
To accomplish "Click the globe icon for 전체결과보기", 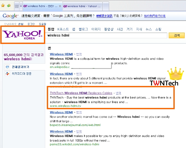I will click(7, 67).
